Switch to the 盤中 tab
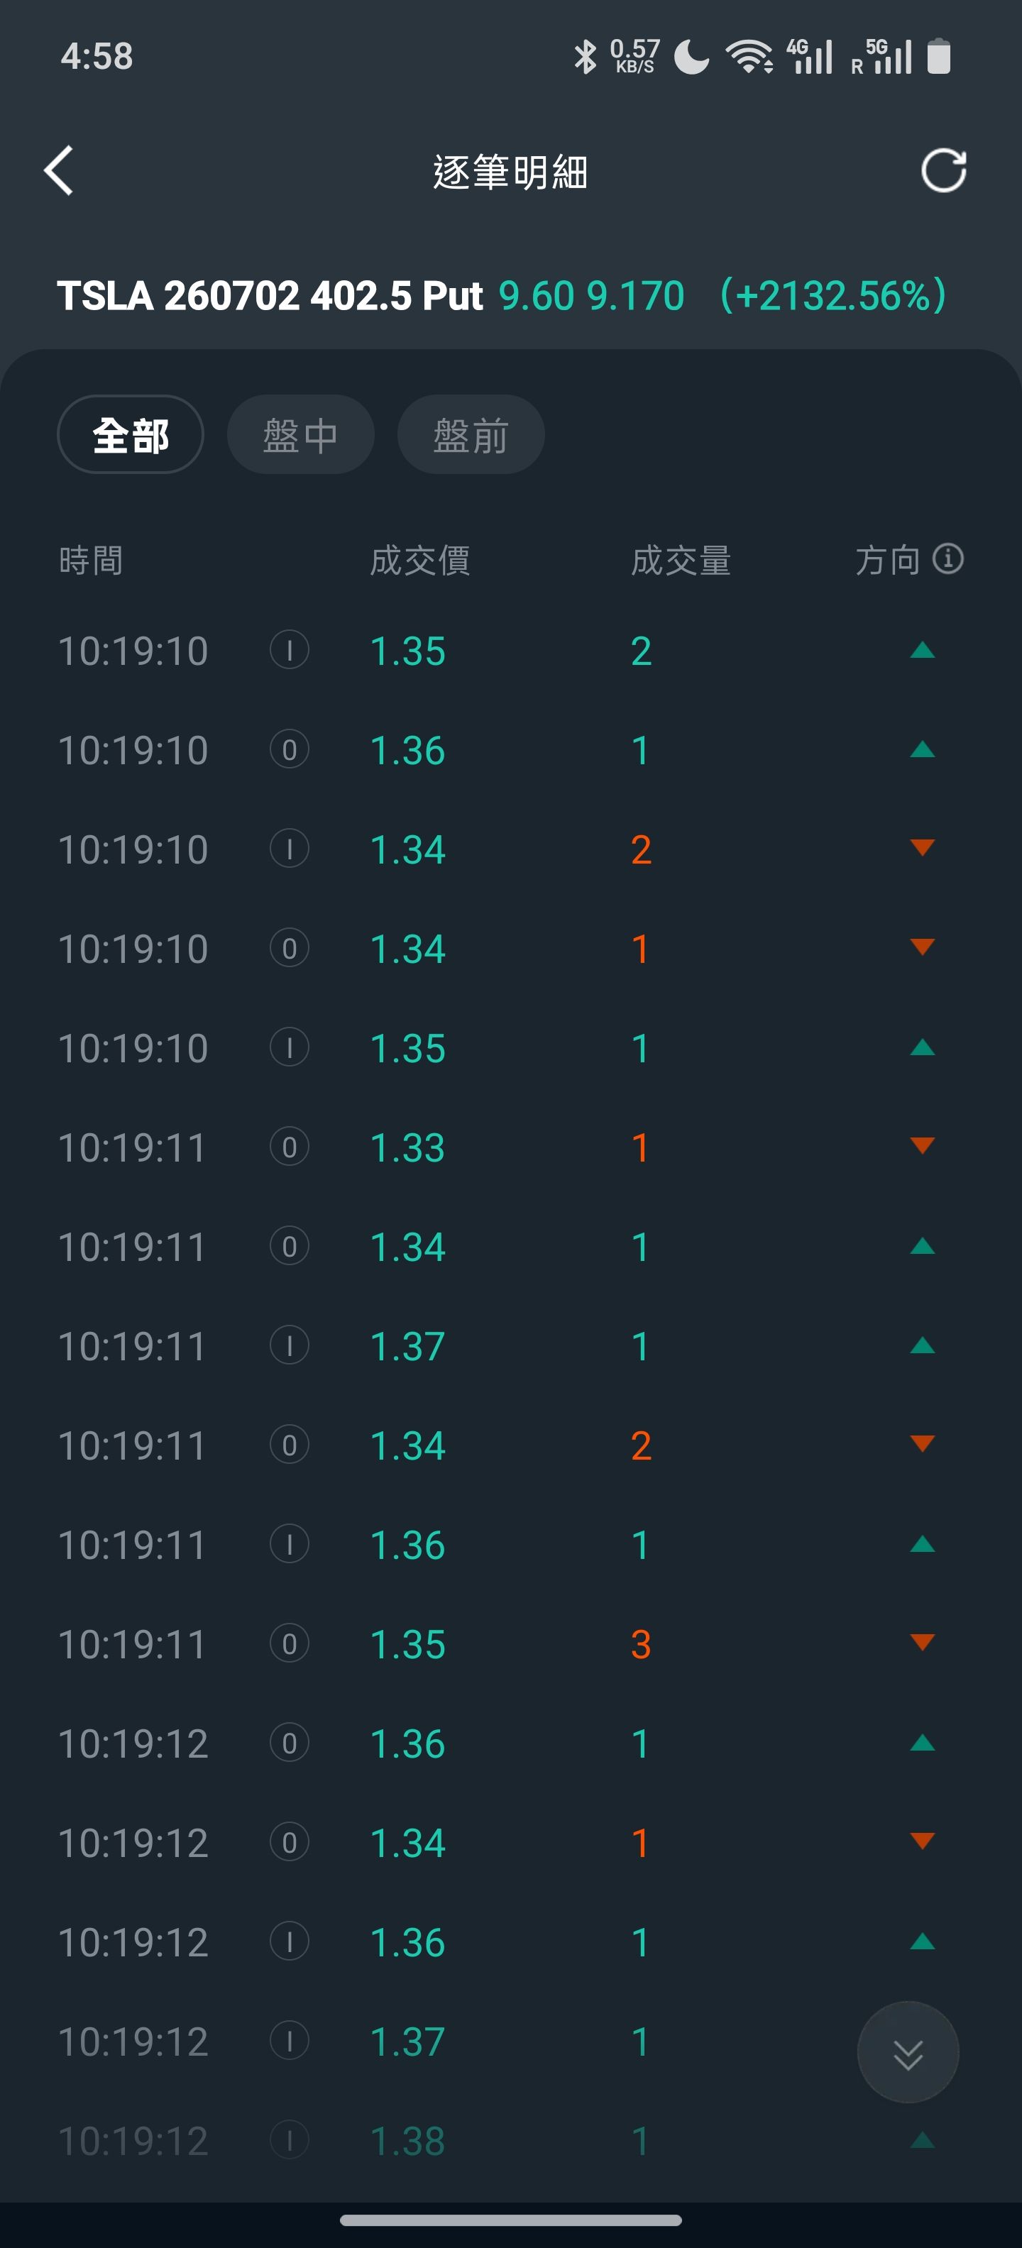The height and width of the screenshot is (2248, 1022). (x=300, y=434)
